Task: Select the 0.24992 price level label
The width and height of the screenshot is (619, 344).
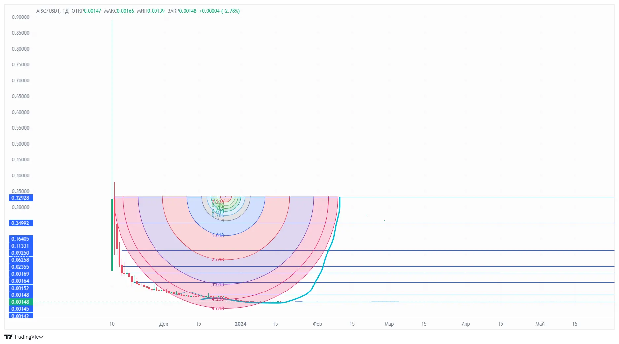Action: click(21, 223)
